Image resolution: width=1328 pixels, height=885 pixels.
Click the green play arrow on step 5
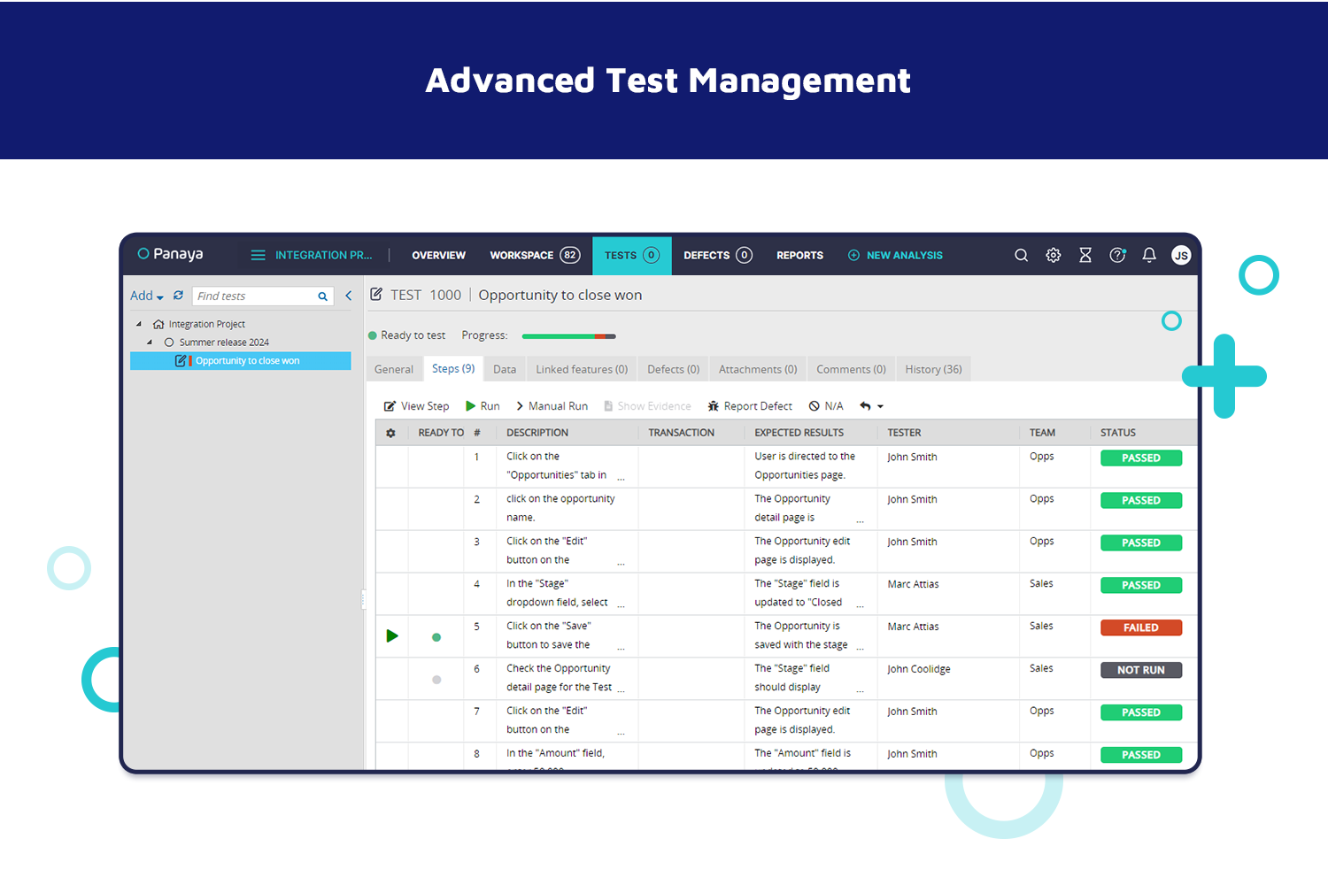click(392, 635)
